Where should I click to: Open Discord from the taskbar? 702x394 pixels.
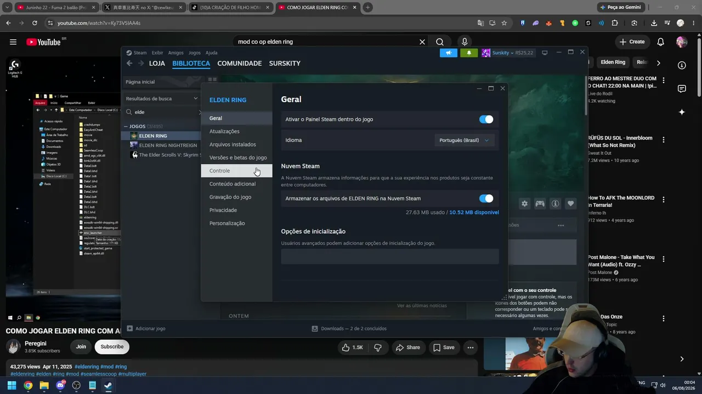coord(60,385)
